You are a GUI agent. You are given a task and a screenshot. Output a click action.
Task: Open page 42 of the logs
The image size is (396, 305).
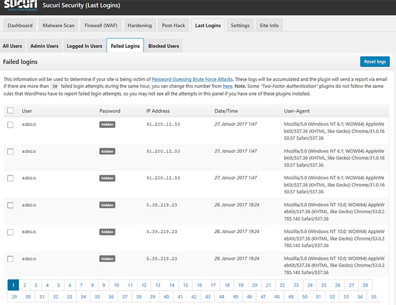194,297
